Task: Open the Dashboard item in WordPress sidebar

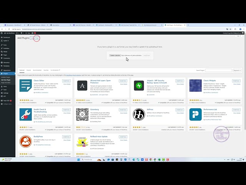Action: click(7, 37)
